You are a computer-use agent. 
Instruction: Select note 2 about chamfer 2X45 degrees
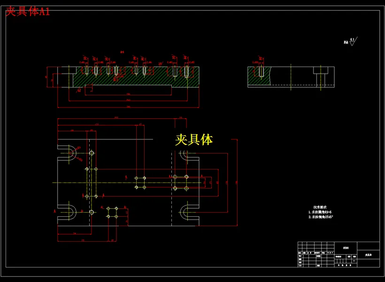pyautogui.click(x=321, y=217)
